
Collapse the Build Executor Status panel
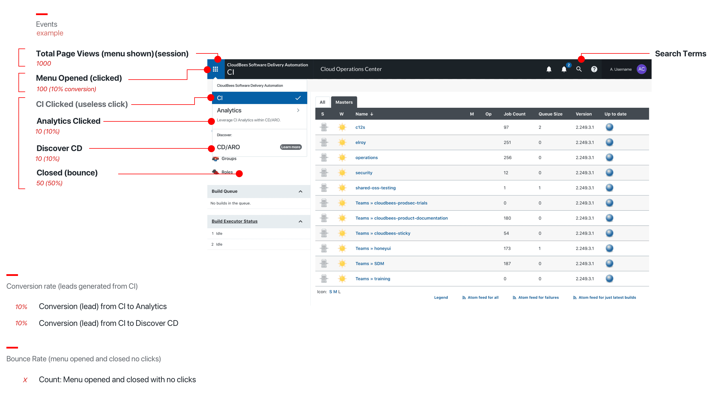301,221
